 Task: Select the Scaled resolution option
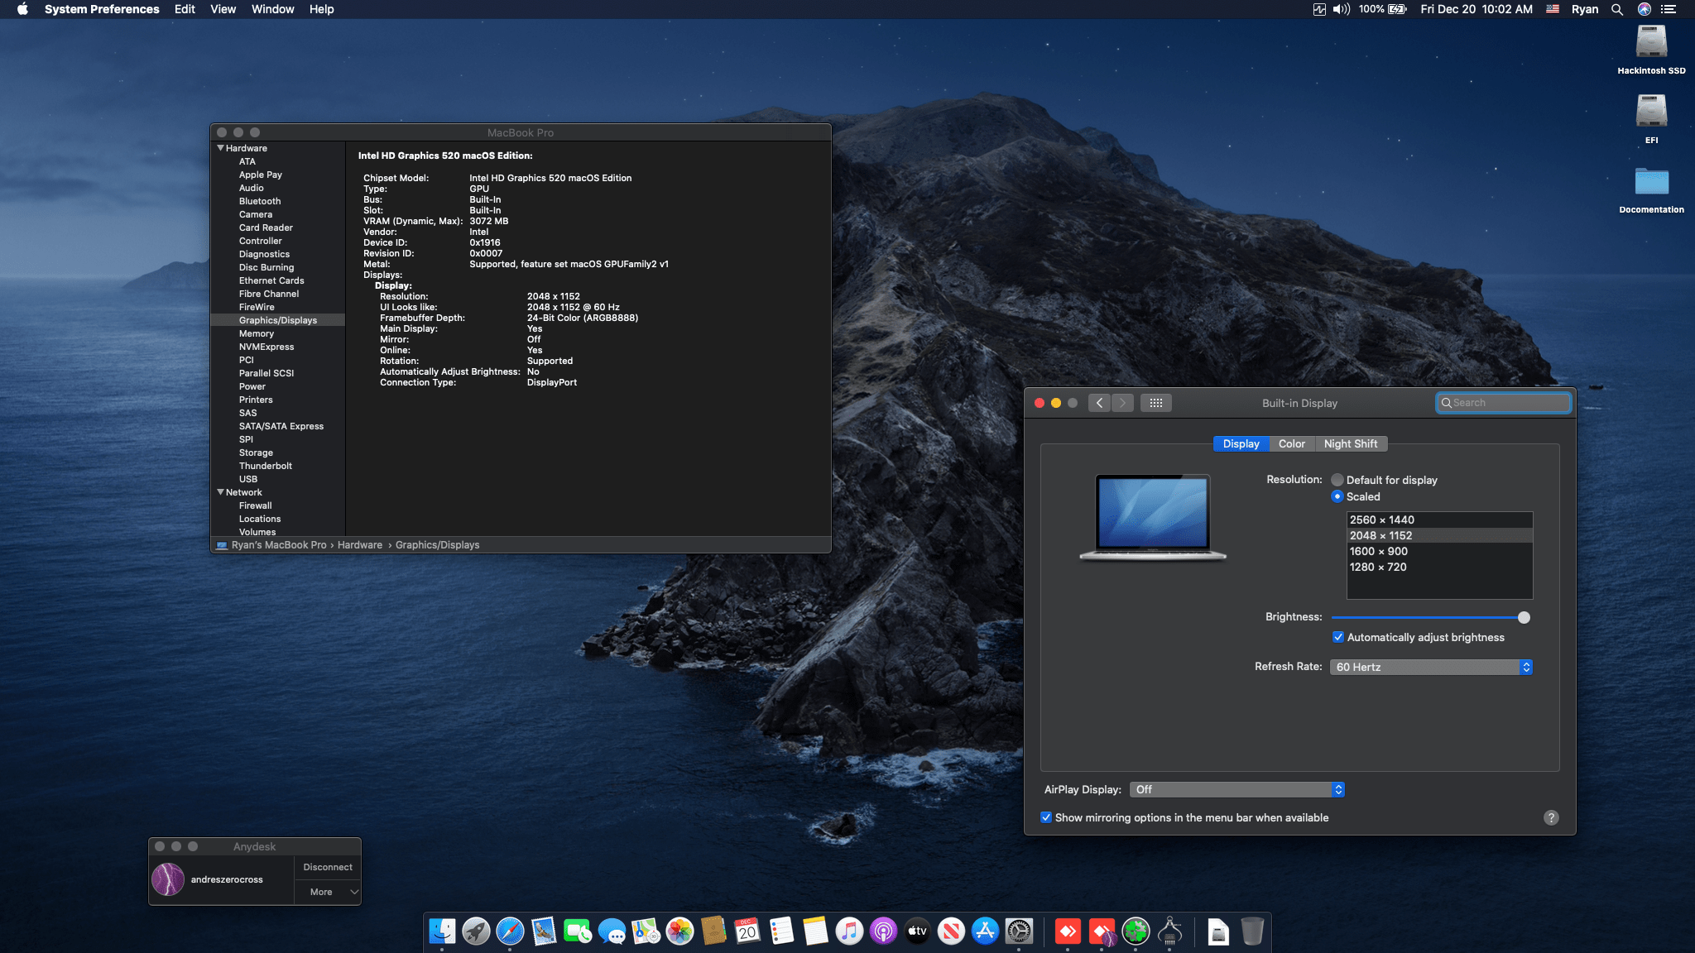pos(1337,496)
